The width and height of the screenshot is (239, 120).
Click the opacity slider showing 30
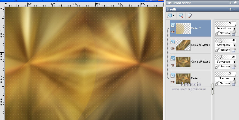pos(225,57)
